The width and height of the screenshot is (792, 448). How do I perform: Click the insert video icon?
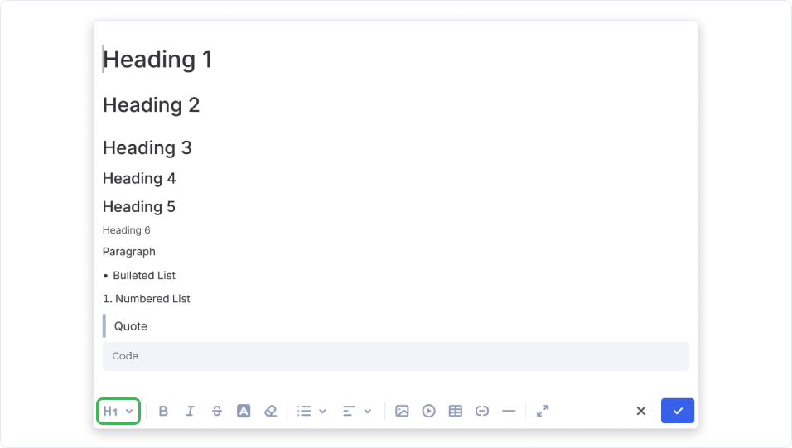point(428,411)
